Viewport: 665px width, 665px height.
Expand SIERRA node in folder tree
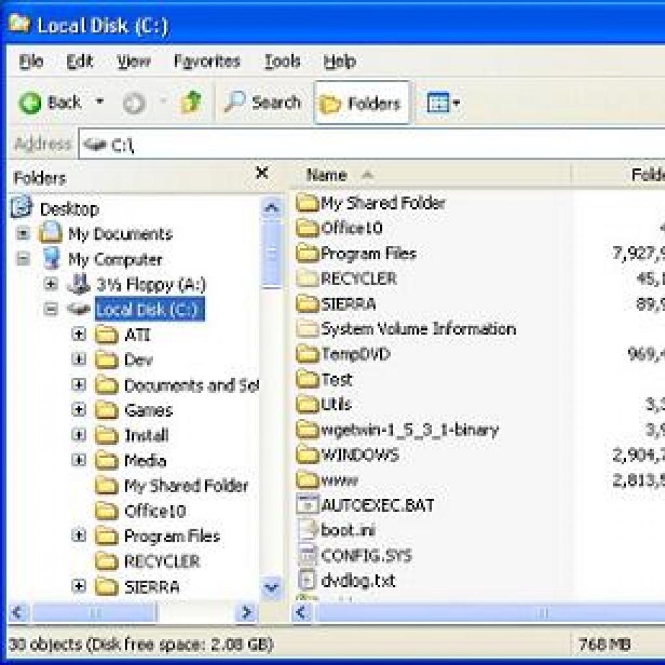point(79,586)
